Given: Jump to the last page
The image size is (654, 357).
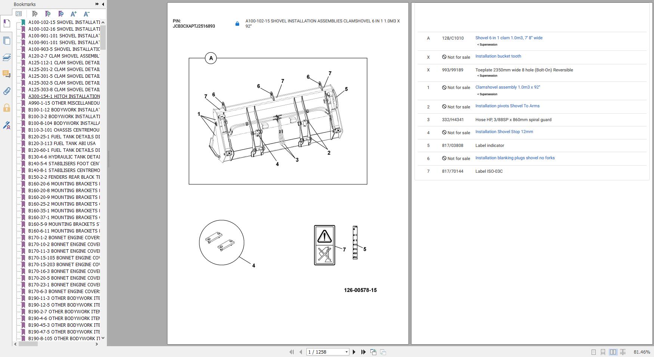Looking at the screenshot, I should [x=363, y=352].
